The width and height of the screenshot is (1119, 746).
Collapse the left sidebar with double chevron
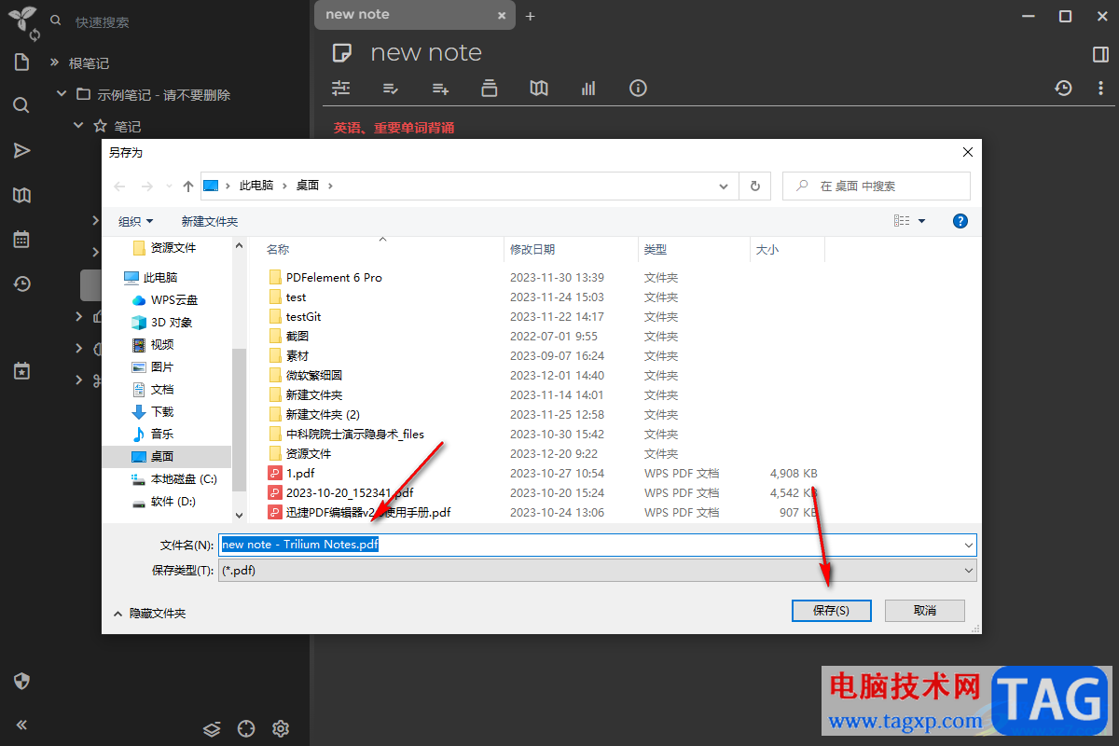point(21,725)
